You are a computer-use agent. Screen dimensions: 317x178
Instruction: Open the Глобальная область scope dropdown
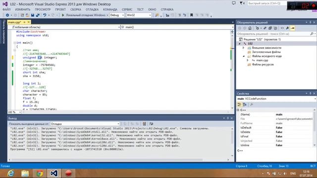pyautogui.click(x=64, y=27)
